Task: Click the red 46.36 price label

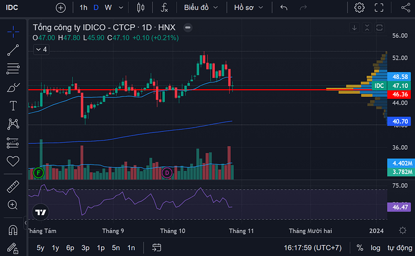Action: (400, 95)
